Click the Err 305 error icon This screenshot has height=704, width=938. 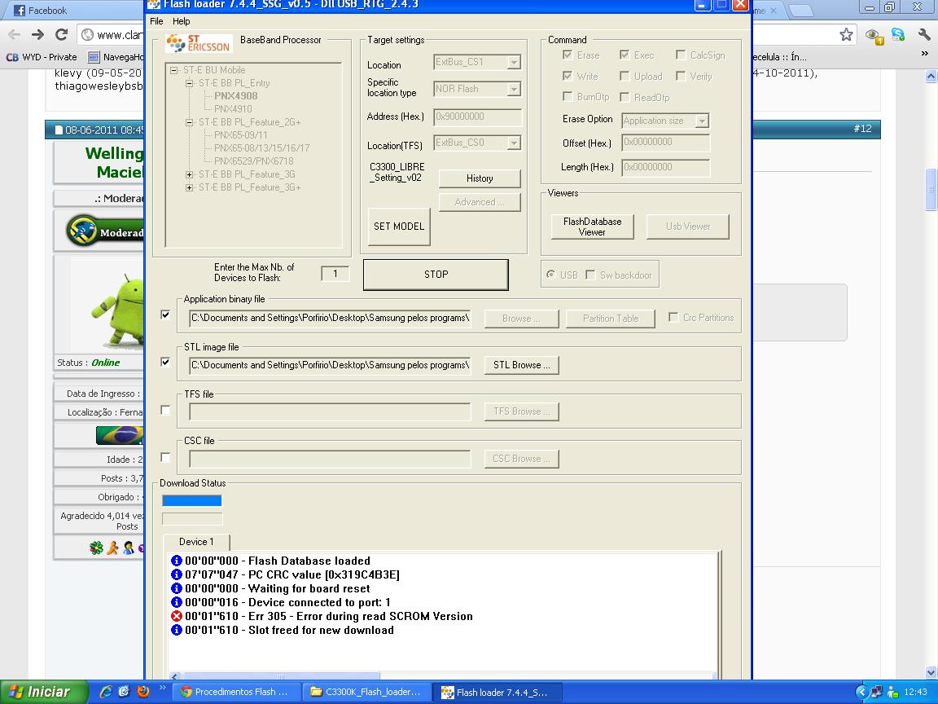pyautogui.click(x=177, y=616)
